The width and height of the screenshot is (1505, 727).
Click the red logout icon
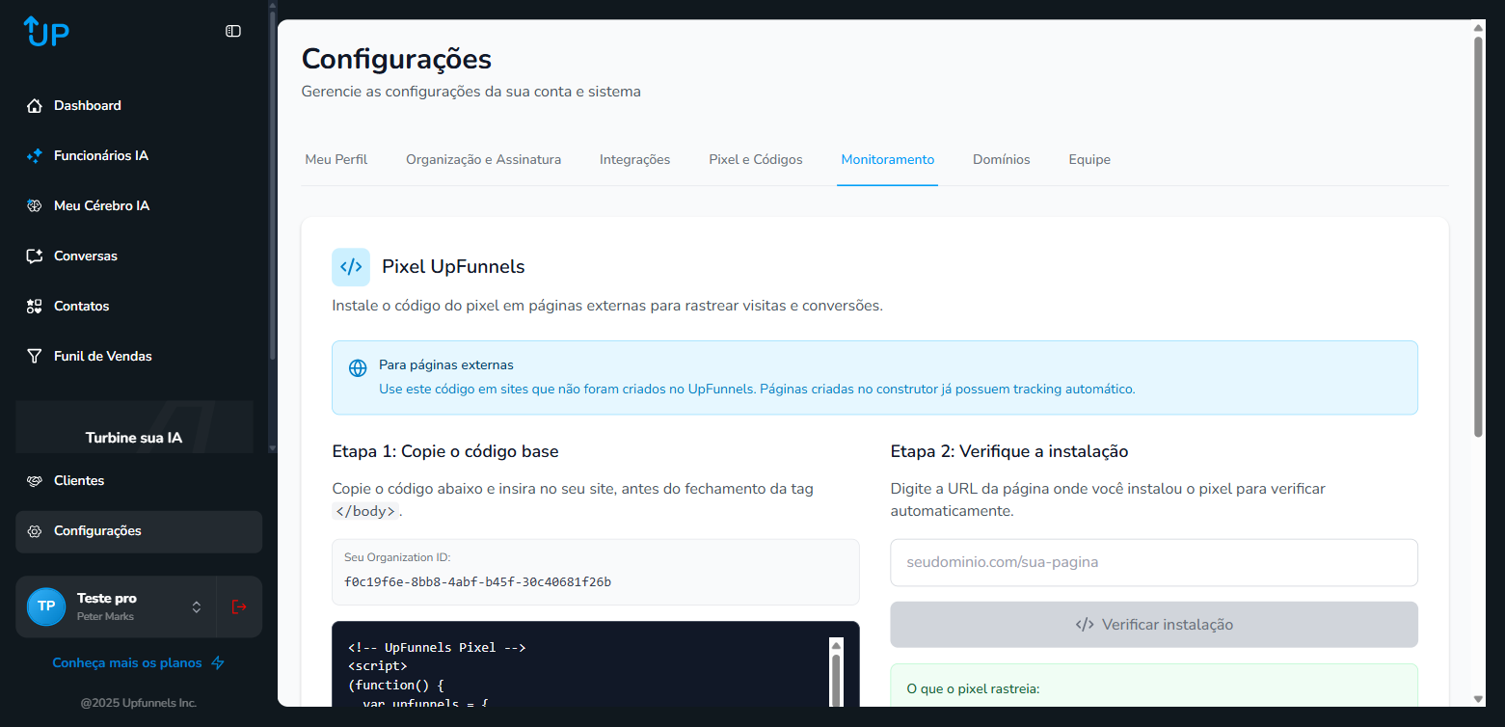click(239, 606)
